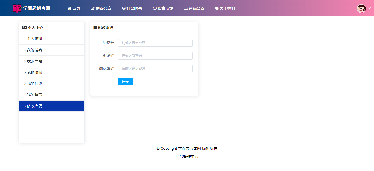The height and width of the screenshot is (171, 374).
Task: Click the edit icon beside 博客文章
Action: pyautogui.click(x=93, y=8)
